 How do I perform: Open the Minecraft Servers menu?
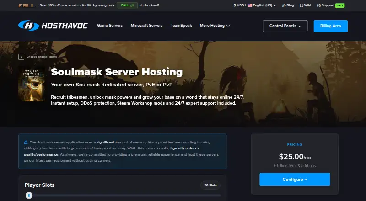click(x=146, y=26)
